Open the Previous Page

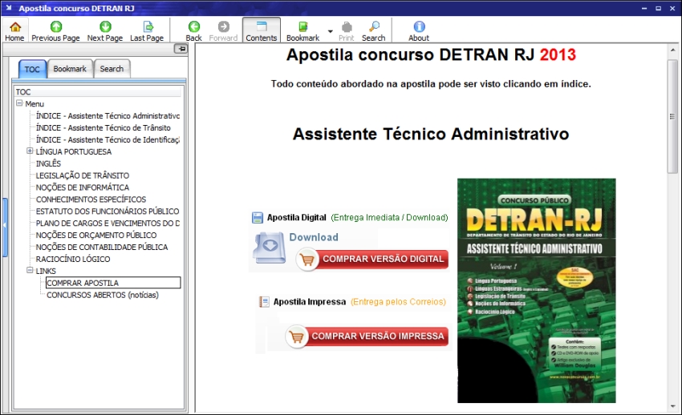(x=55, y=31)
